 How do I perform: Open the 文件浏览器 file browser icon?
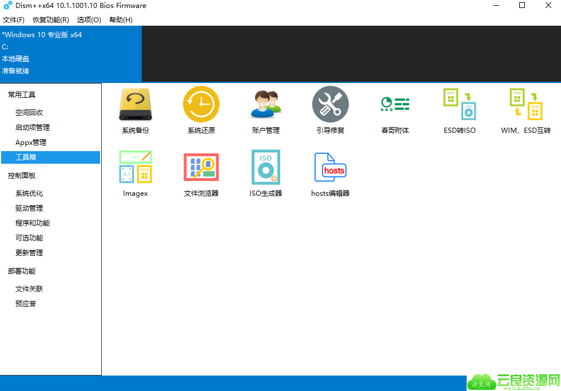201,167
